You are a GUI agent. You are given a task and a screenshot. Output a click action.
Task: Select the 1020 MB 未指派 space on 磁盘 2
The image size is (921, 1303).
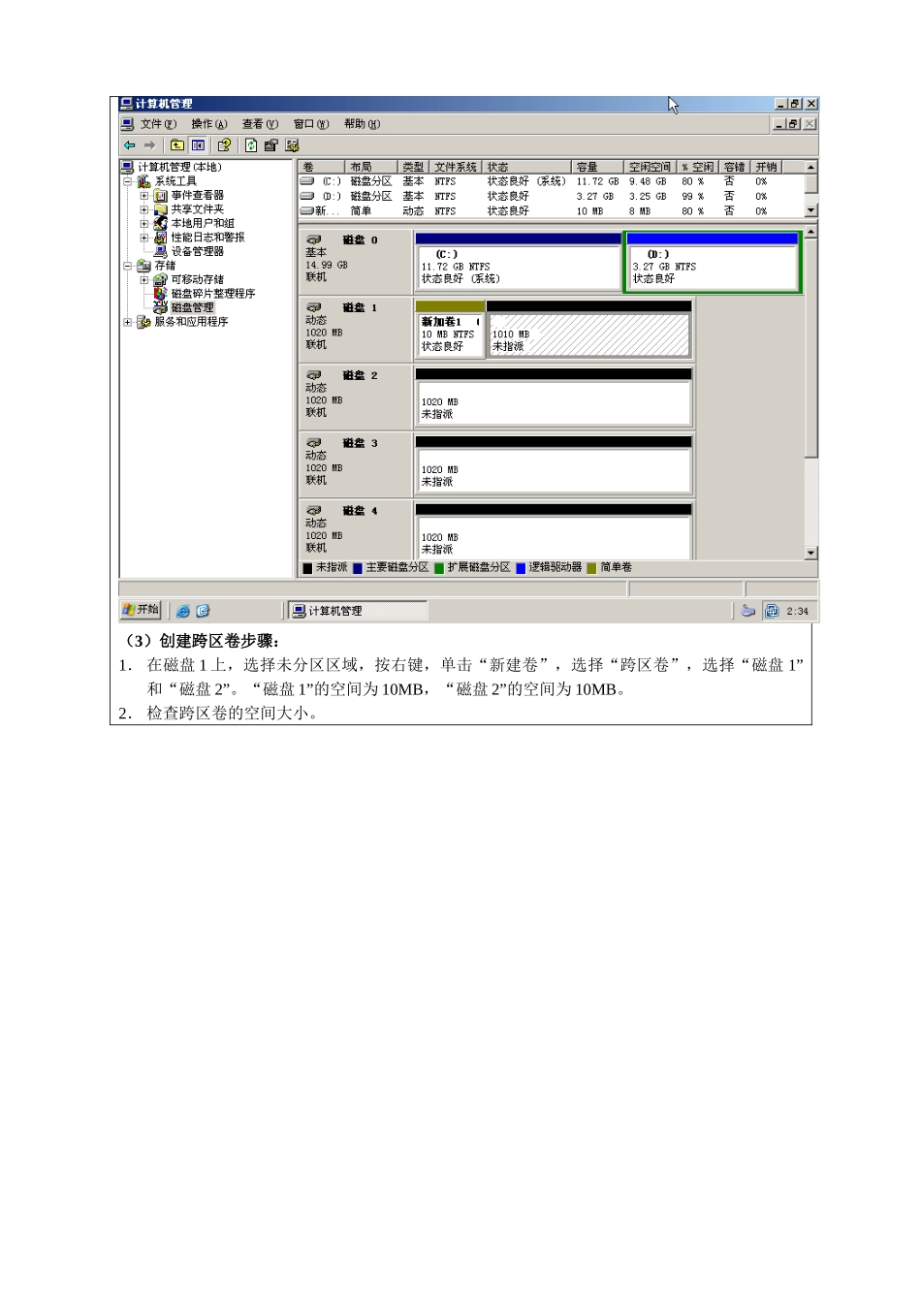[554, 397]
